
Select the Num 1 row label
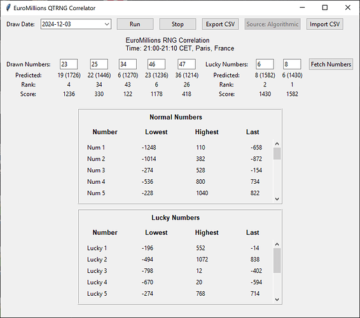coord(96,148)
